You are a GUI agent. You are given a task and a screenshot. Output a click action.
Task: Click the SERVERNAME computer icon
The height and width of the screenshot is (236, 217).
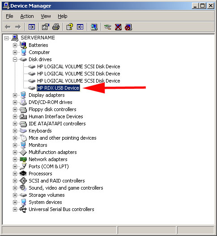pyautogui.click(x=15, y=38)
